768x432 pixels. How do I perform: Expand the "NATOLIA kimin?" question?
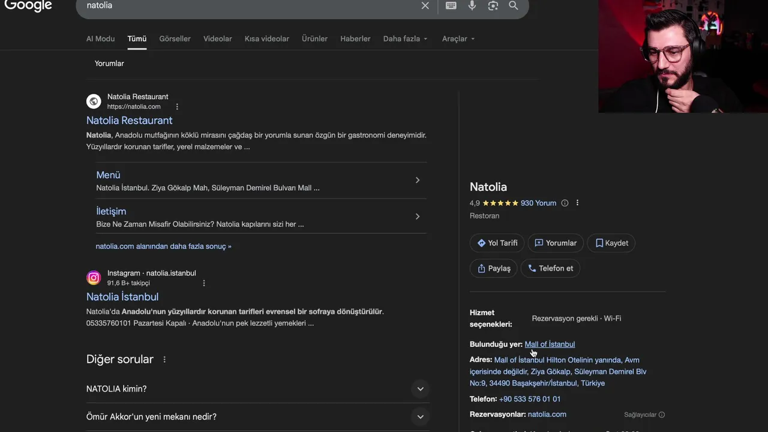[420, 389]
